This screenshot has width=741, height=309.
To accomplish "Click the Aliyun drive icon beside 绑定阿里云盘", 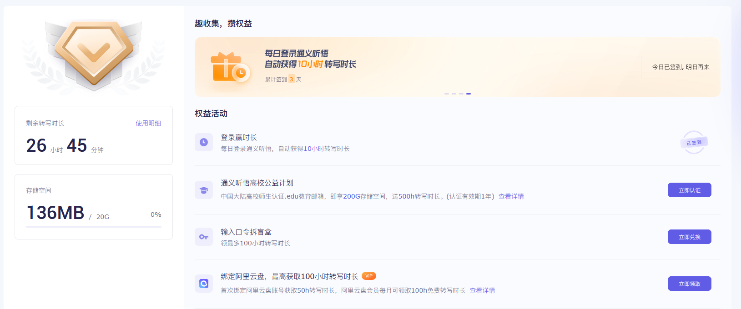I will [x=203, y=284].
